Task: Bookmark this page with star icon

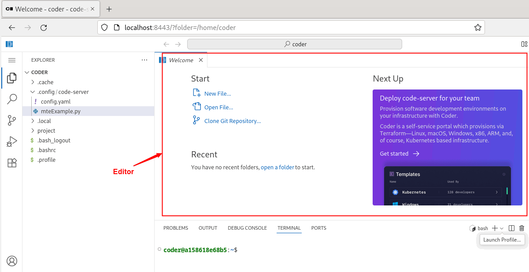Action: [477, 27]
